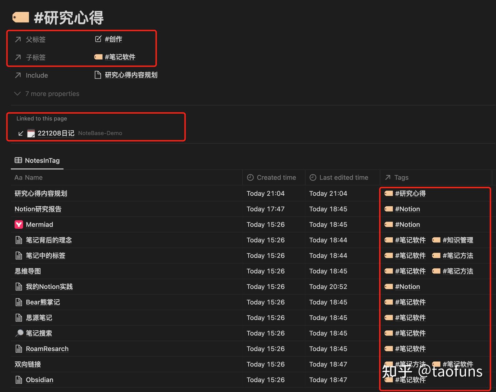Screen dimensions: 496x392
Task: Click the 子标签 property label
Action: (x=36, y=58)
